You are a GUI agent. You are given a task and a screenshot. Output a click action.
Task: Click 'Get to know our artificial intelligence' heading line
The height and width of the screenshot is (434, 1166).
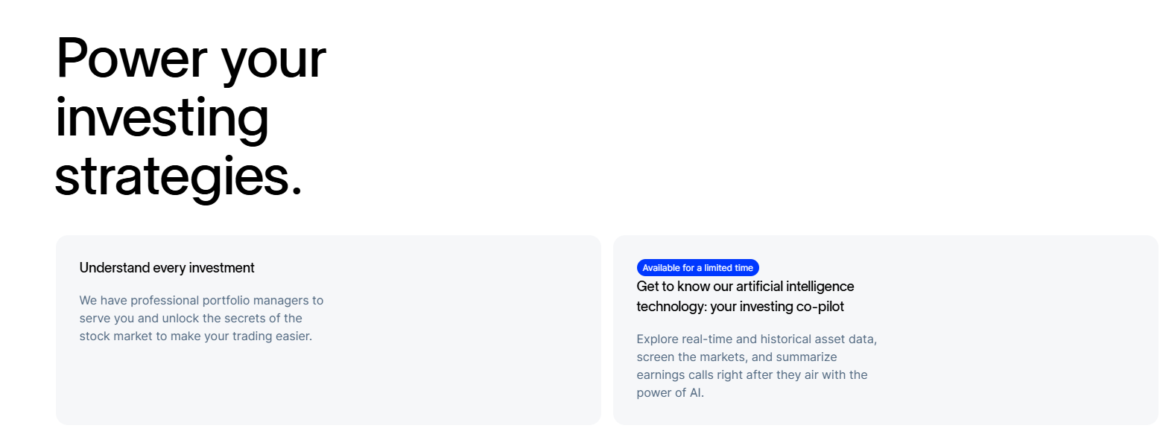coord(745,287)
